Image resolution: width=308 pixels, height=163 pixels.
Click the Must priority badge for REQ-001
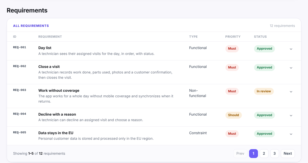232,49
